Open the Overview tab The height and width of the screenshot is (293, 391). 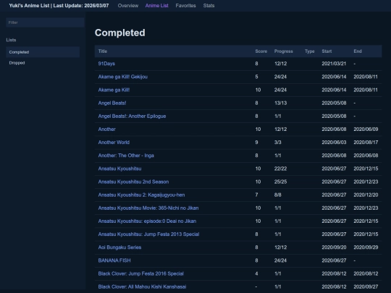click(x=128, y=6)
